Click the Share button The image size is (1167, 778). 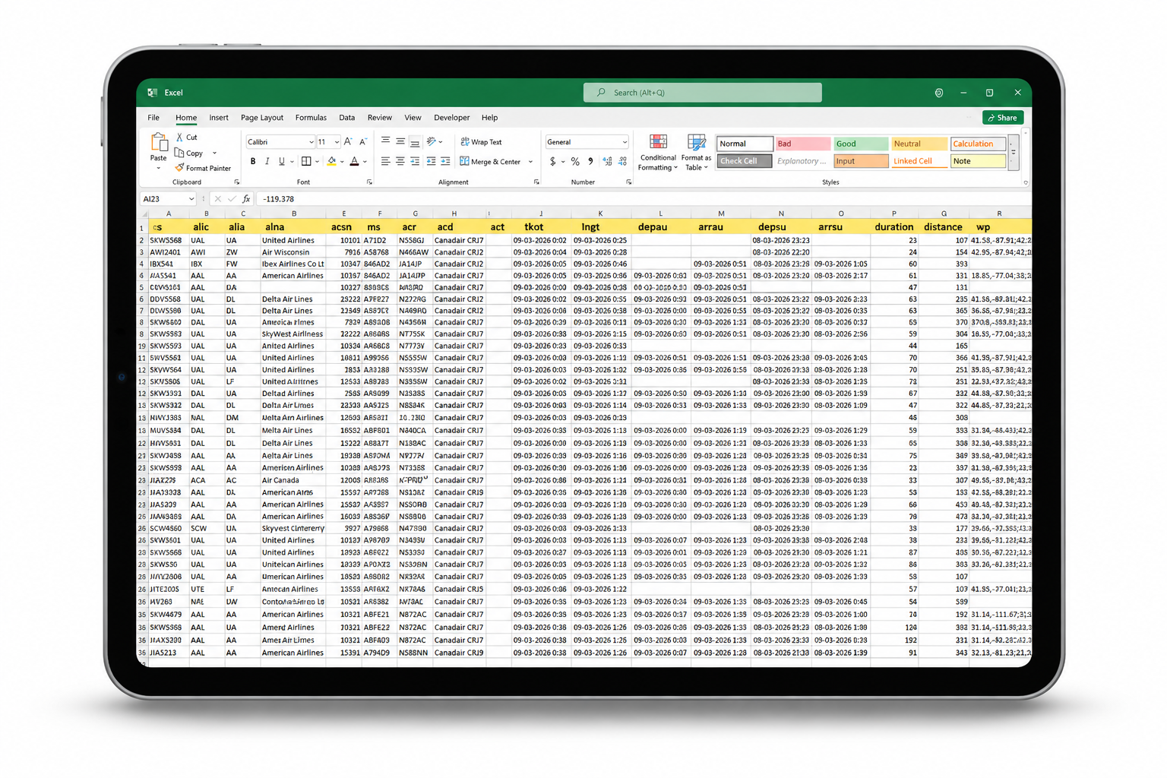point(1003,118)
